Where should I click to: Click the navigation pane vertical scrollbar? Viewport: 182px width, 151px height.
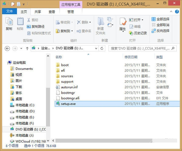tap(48, 107)
